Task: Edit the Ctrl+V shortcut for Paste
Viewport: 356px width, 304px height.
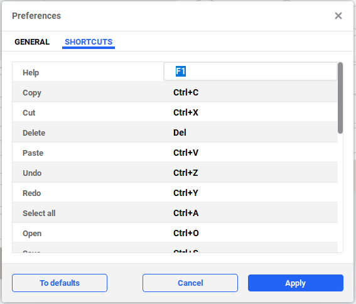Action: (186, 153)
